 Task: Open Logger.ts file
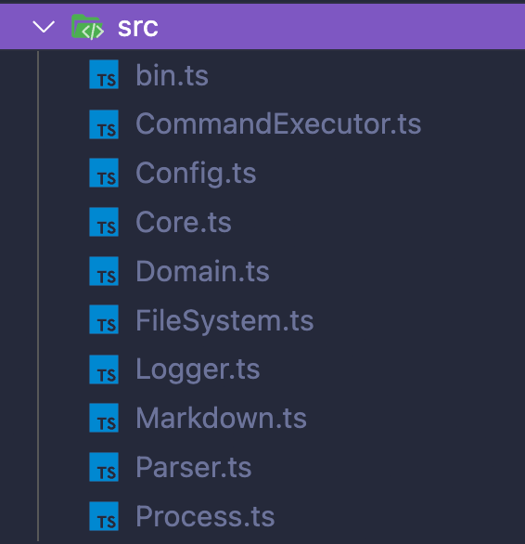pos(198,369)
